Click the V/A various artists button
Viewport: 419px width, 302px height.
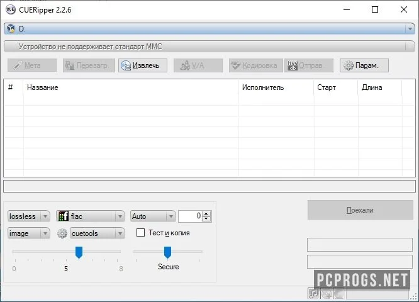[x=198, y=65]
